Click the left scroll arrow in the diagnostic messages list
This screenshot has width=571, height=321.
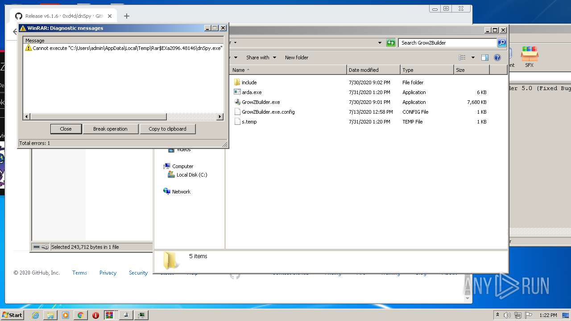[x=27, y=117]
